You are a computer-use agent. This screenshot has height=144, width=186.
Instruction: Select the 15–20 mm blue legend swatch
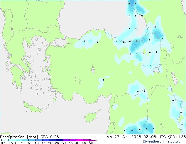(x=45, y=140)
